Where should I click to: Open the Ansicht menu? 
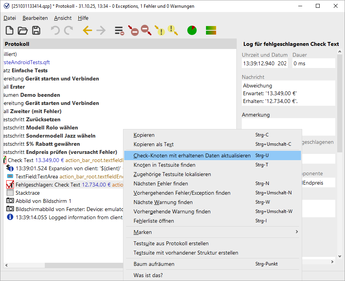coord(63,18)
